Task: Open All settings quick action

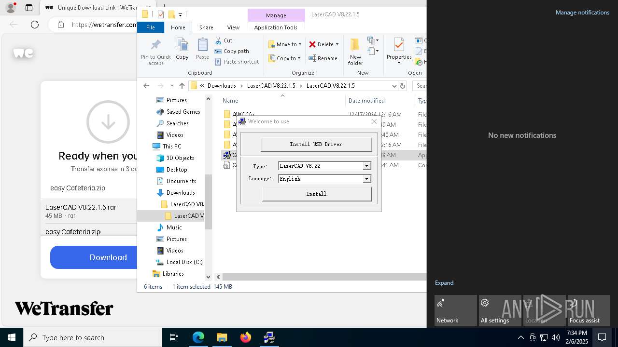Action: click(500, 310)
